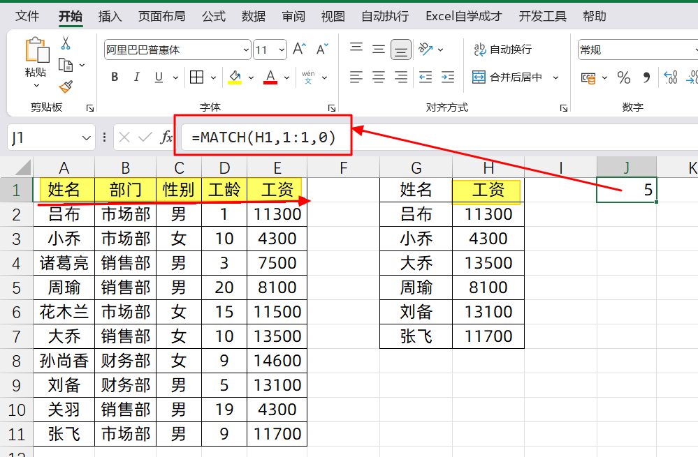The image size is (698, 457).
Task: Open paste options dropdown arrow
Action: click(x=36, y=85)
